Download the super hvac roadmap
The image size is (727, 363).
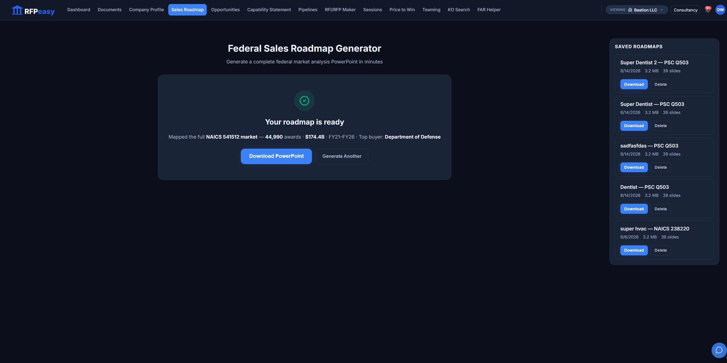point(634,250)
